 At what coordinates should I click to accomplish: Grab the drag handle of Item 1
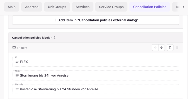coord(177,48)
